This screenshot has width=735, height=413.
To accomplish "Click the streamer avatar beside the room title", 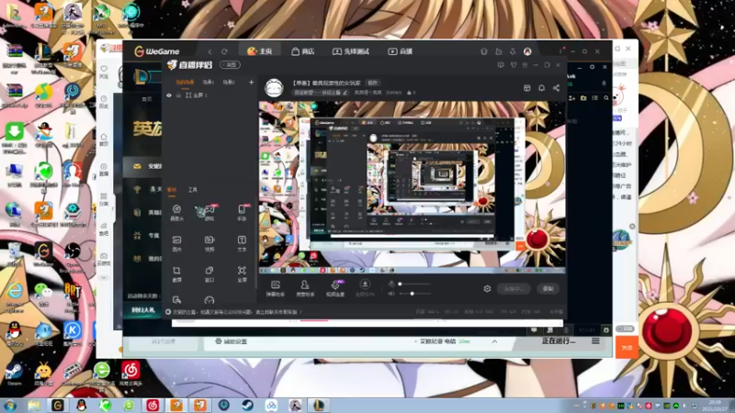I will pos(274,87).
